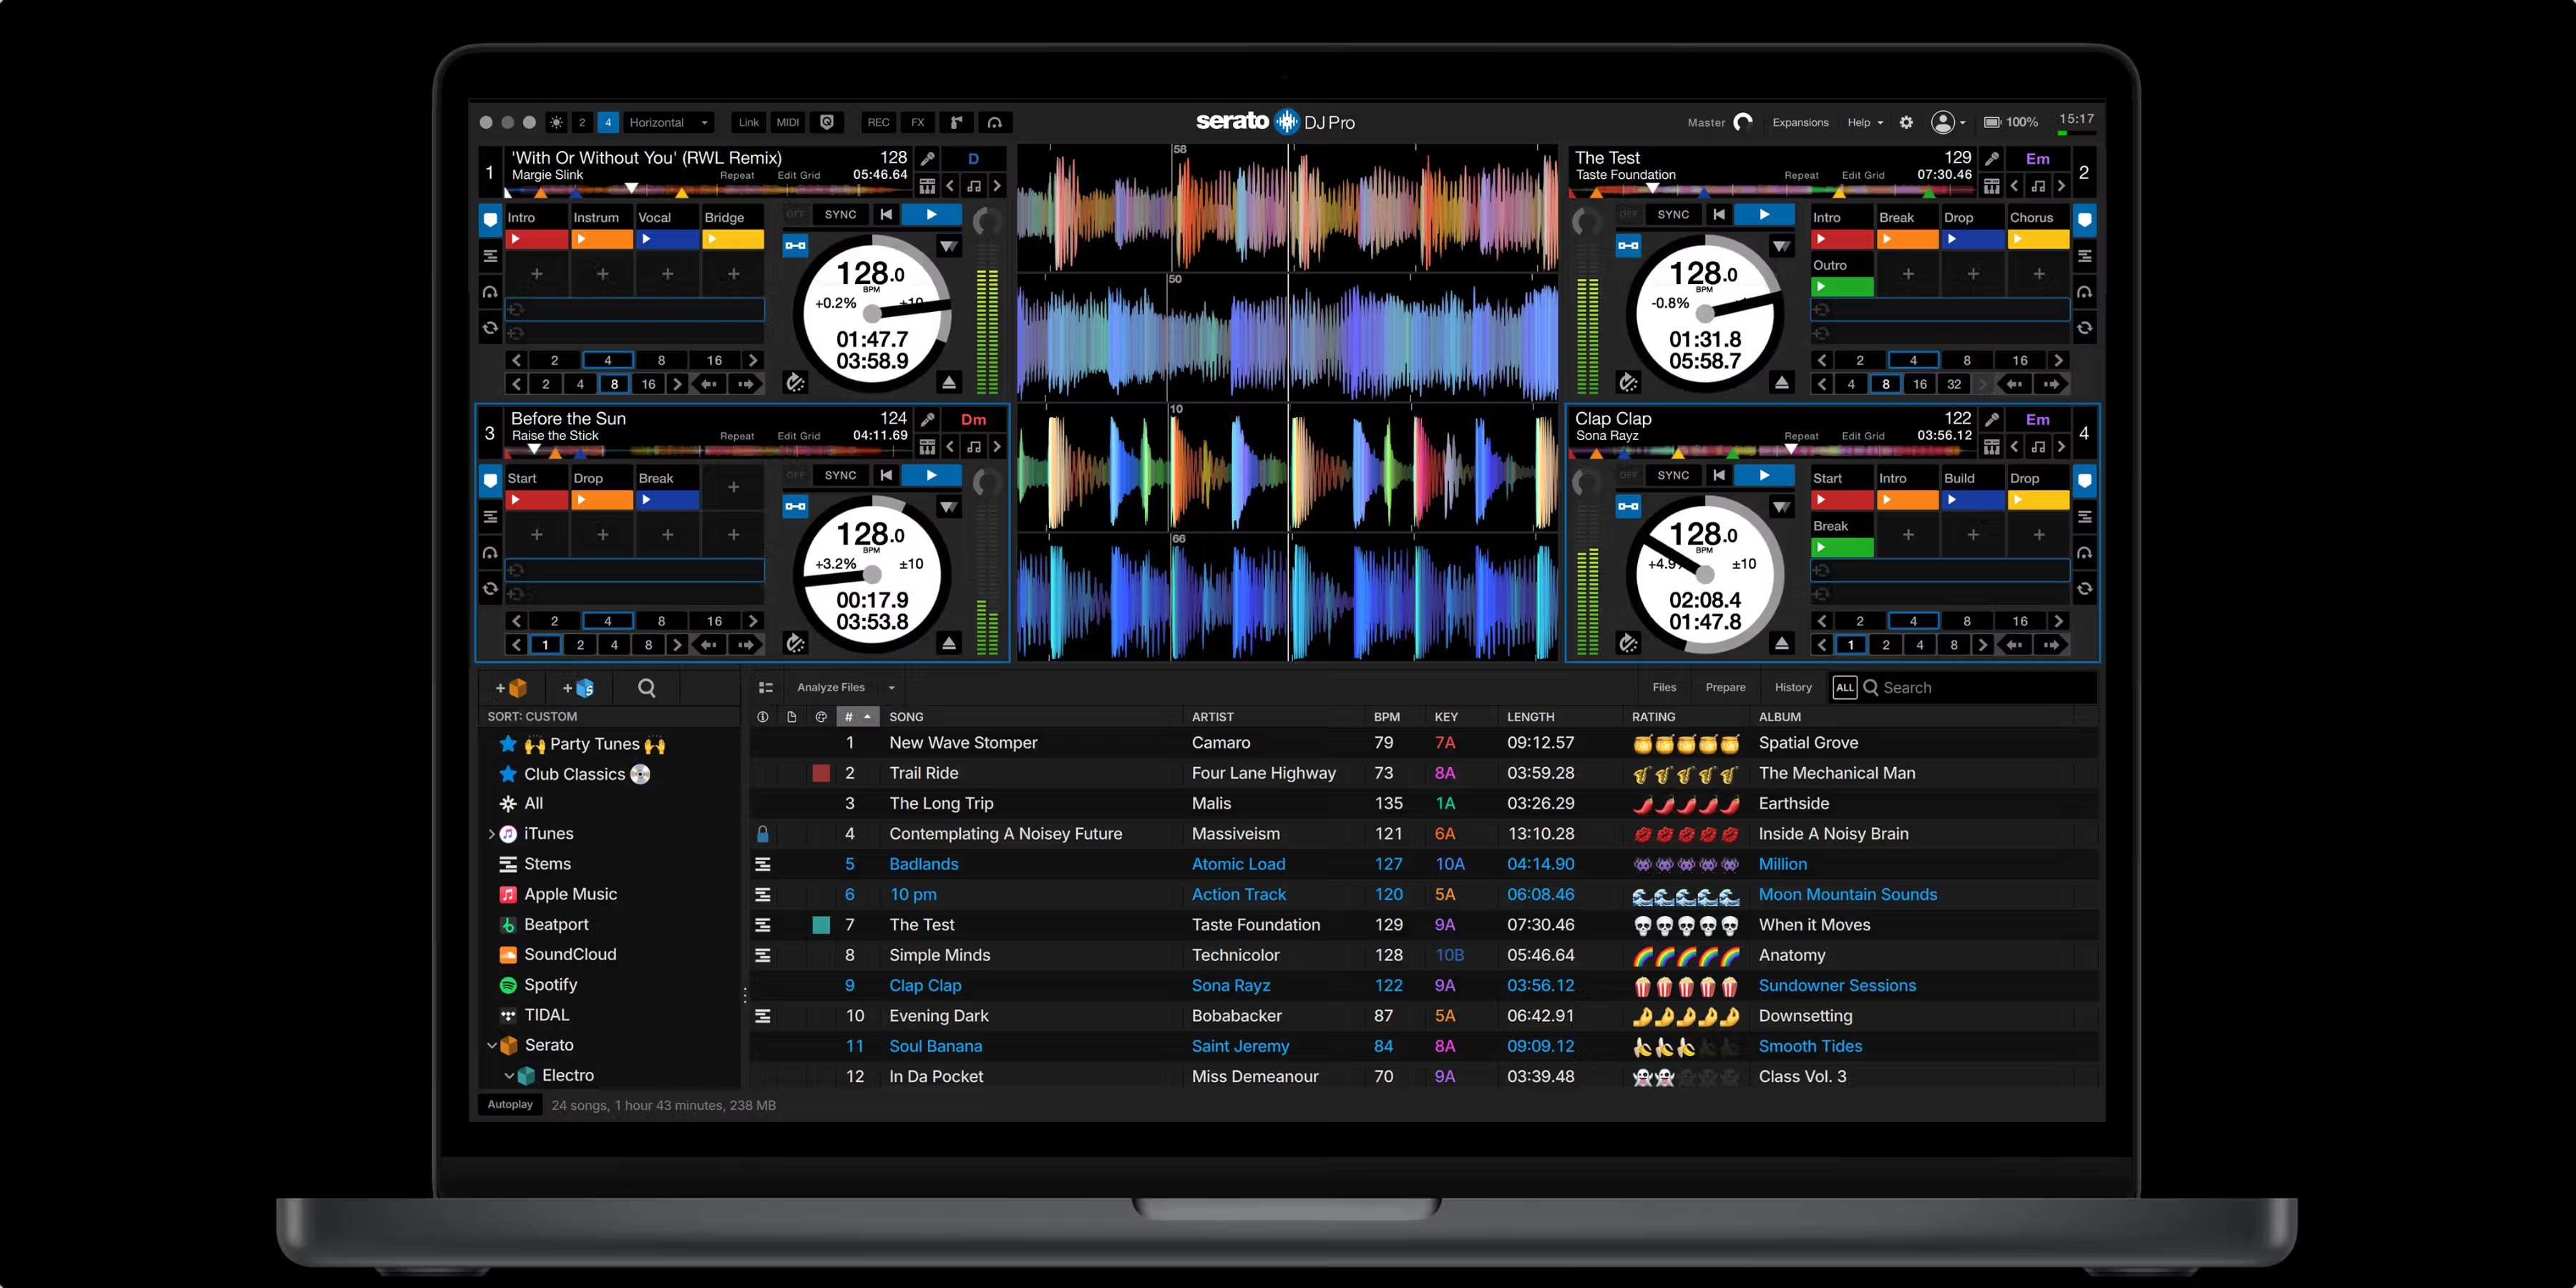Switch to 4-deck view
2576x1288 pixels.
607,122
